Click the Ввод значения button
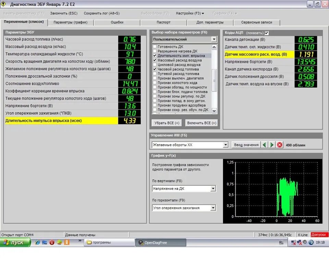This screenshot has width=329, height=278. (246, 145)
